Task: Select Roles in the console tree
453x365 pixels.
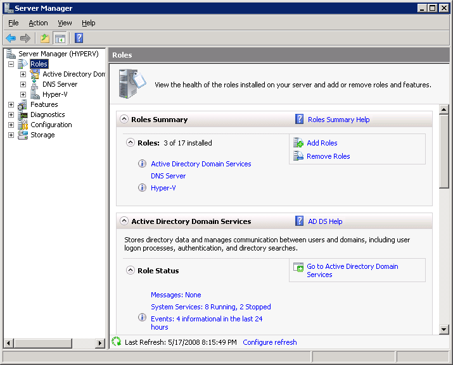Action: click(39, 64)
